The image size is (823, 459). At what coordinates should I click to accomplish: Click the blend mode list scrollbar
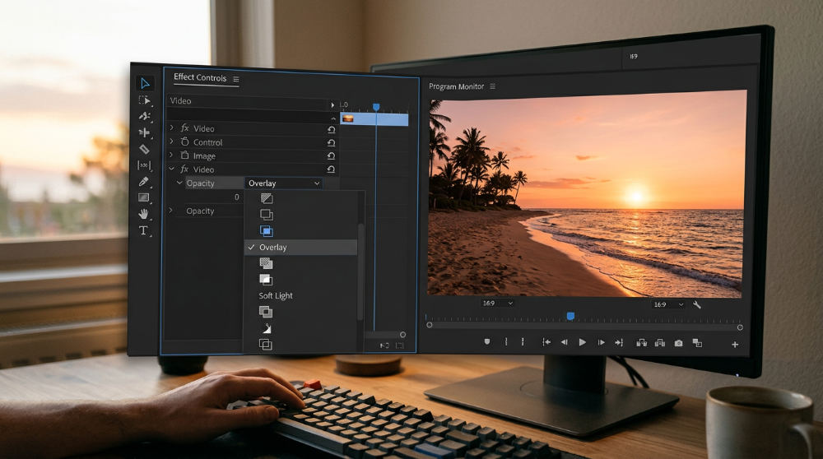point(360,271)
